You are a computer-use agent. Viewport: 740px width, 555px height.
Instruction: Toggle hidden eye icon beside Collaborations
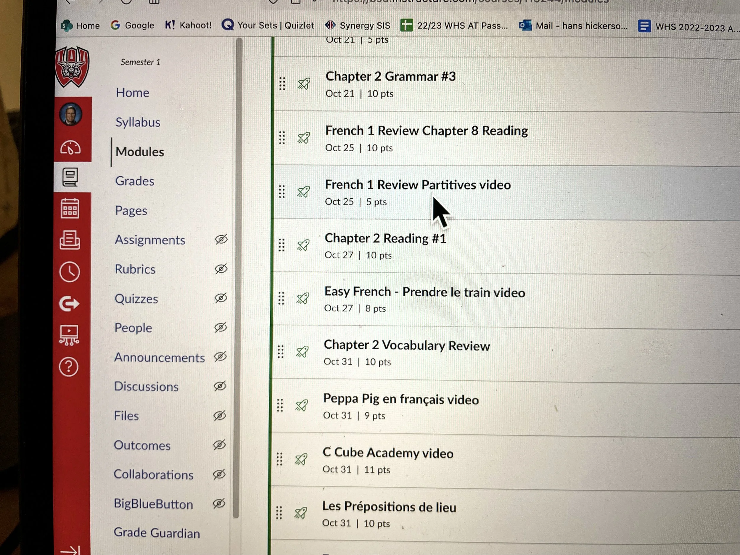pyautogui.click(x=219, y=474)
